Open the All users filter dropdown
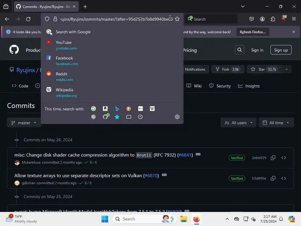The width and height of the screenshot is (301, 226). pos(238,123)
